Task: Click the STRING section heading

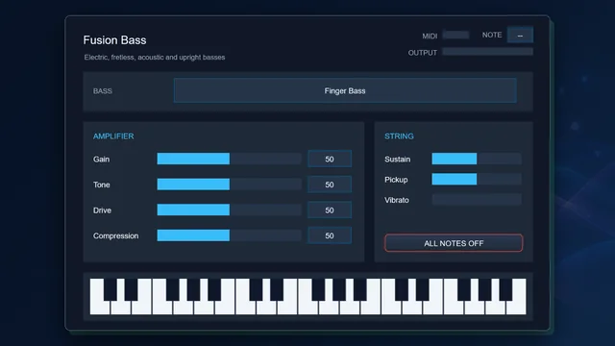Action: 399,136
